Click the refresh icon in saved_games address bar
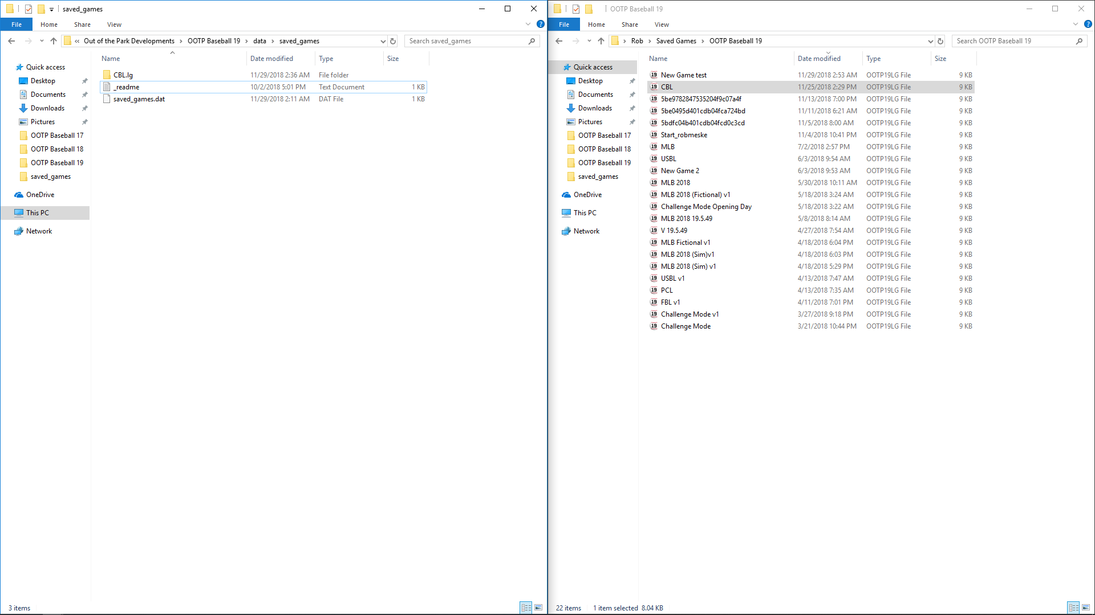The height and width of the screenshot is (615, 1095). click(x=393, y=41)
